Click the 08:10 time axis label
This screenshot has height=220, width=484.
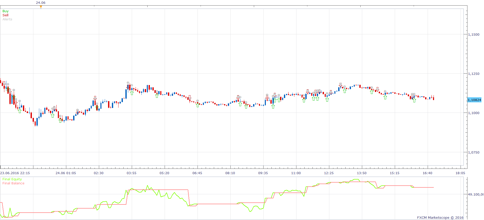click(230, 173)
